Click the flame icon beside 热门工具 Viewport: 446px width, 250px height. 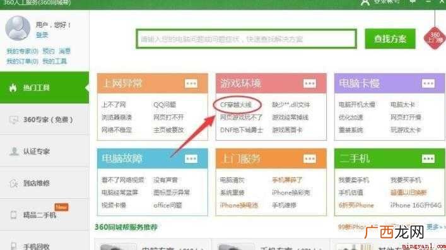click(x=13, y=88)
